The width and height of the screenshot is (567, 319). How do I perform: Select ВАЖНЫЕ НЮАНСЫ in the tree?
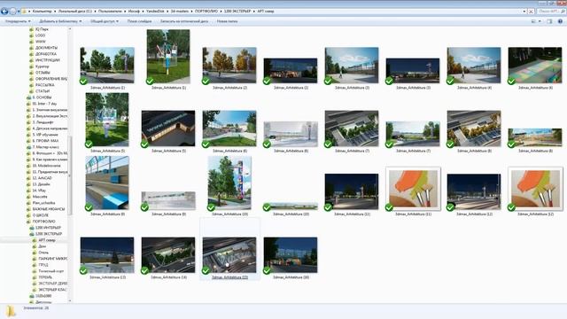[x=48, y=209]
